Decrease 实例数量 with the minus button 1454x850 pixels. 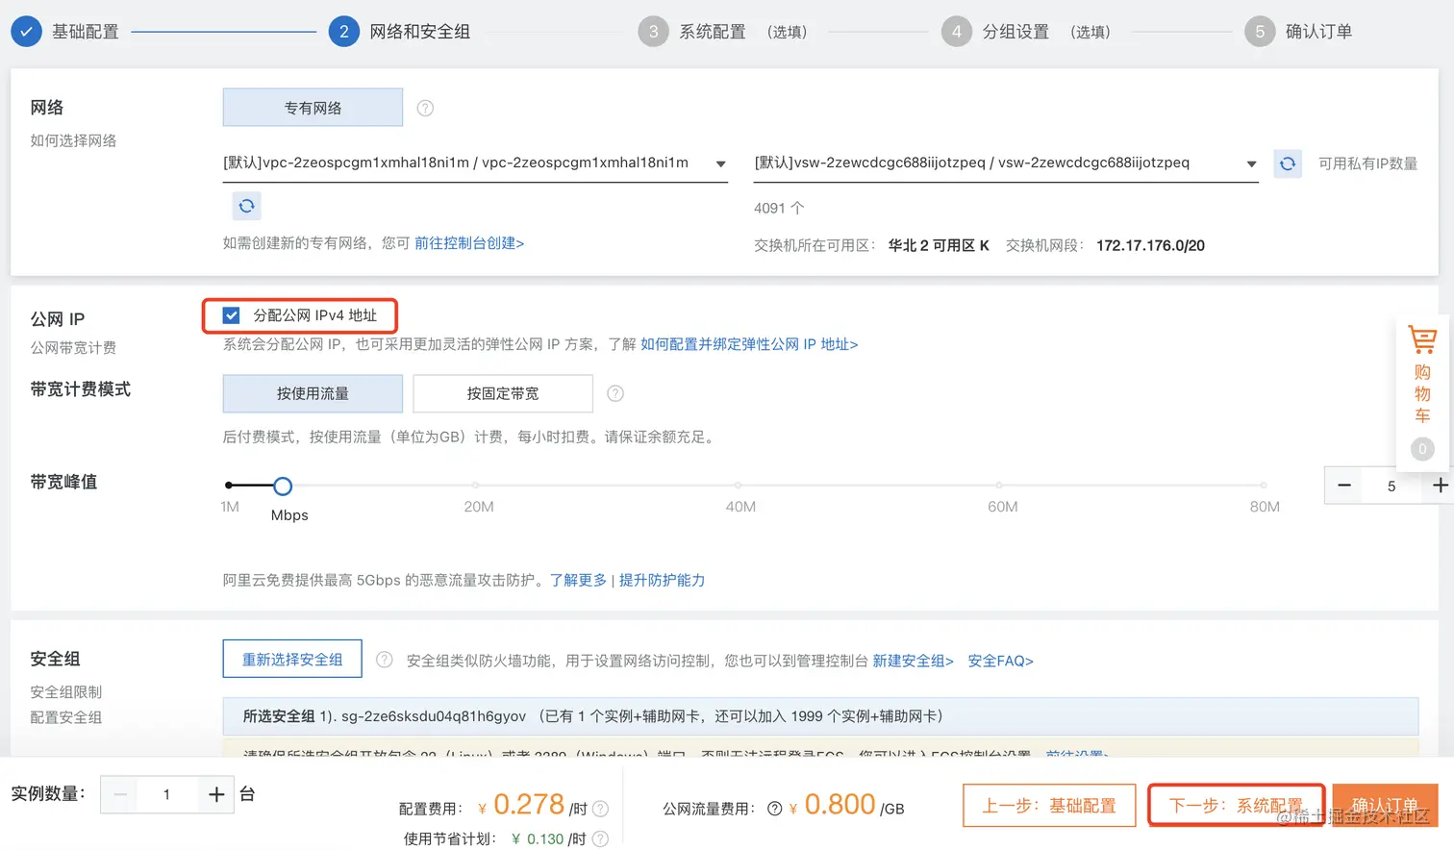pyautogui.click(x=120, y=794)
